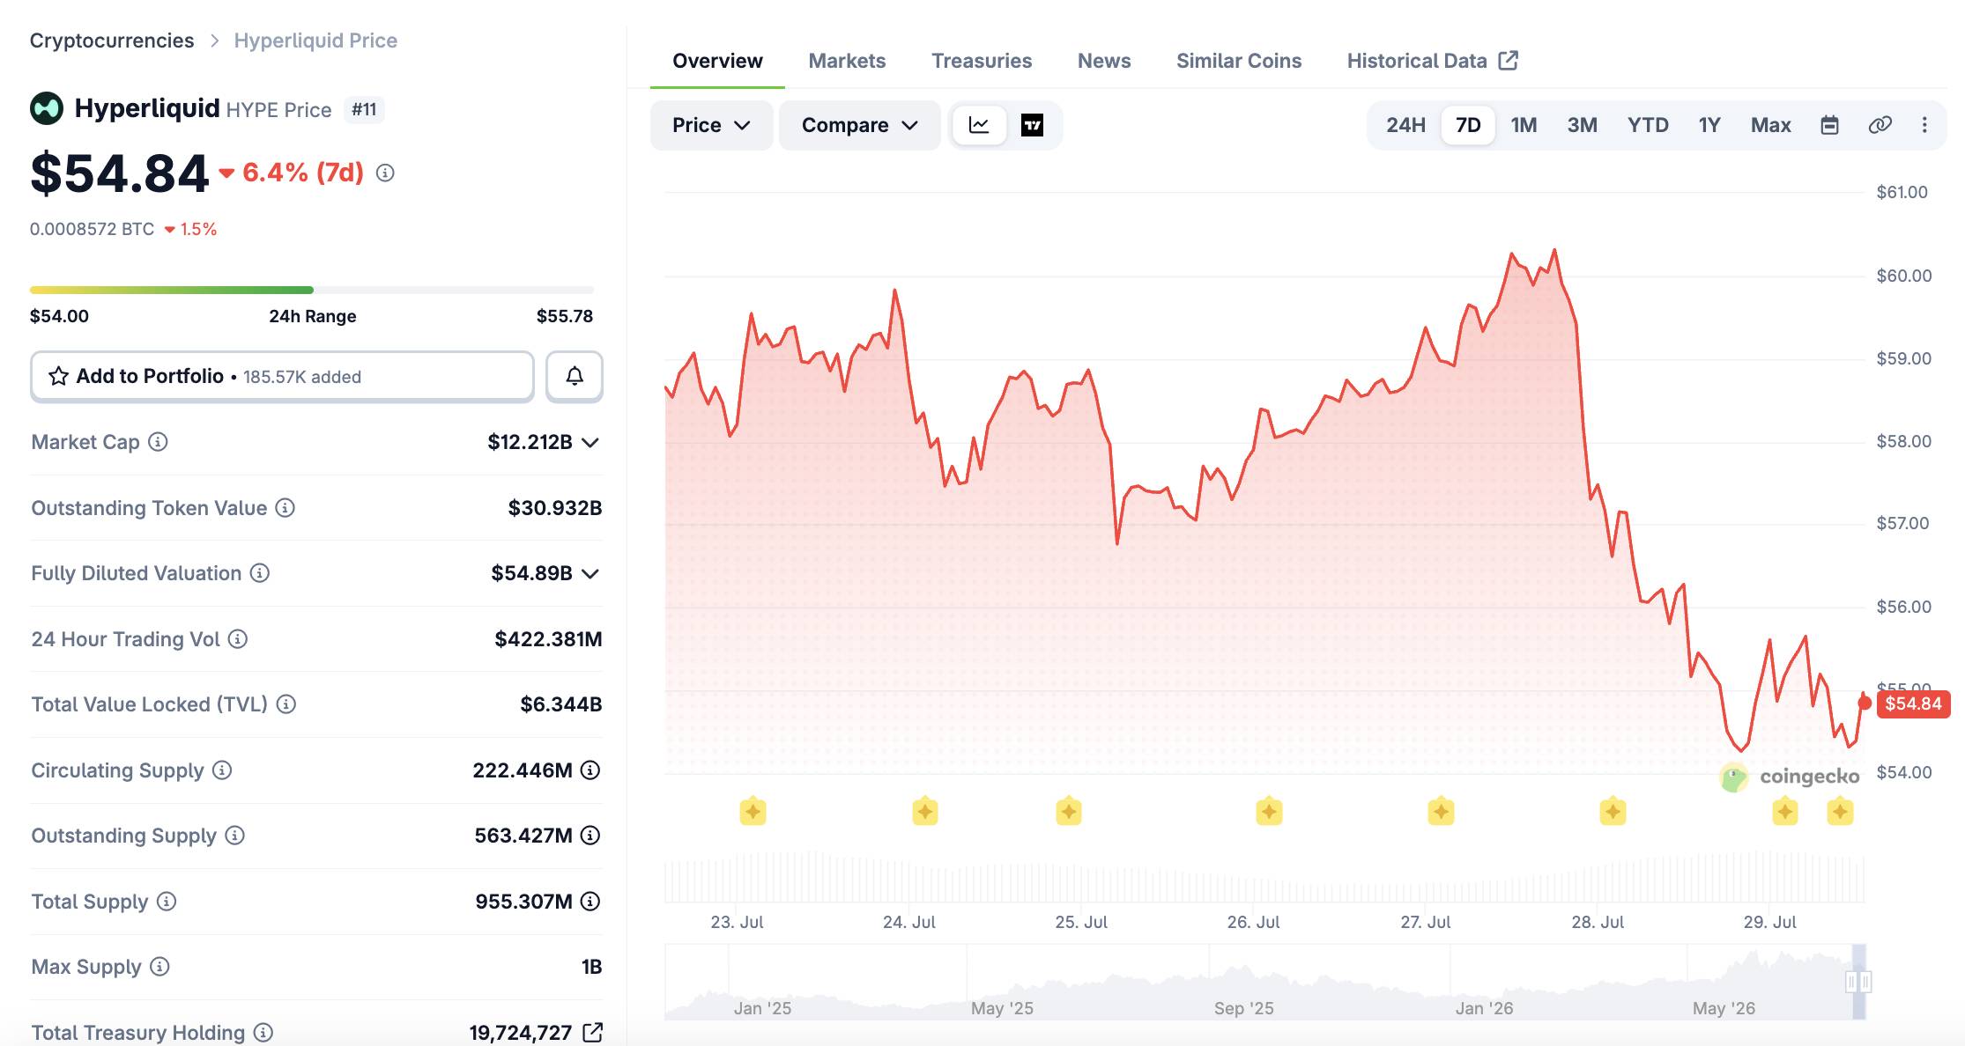Open the chart more options menu
This screenshot has width=1965, height=1046.
click(x=1924, y=125)
